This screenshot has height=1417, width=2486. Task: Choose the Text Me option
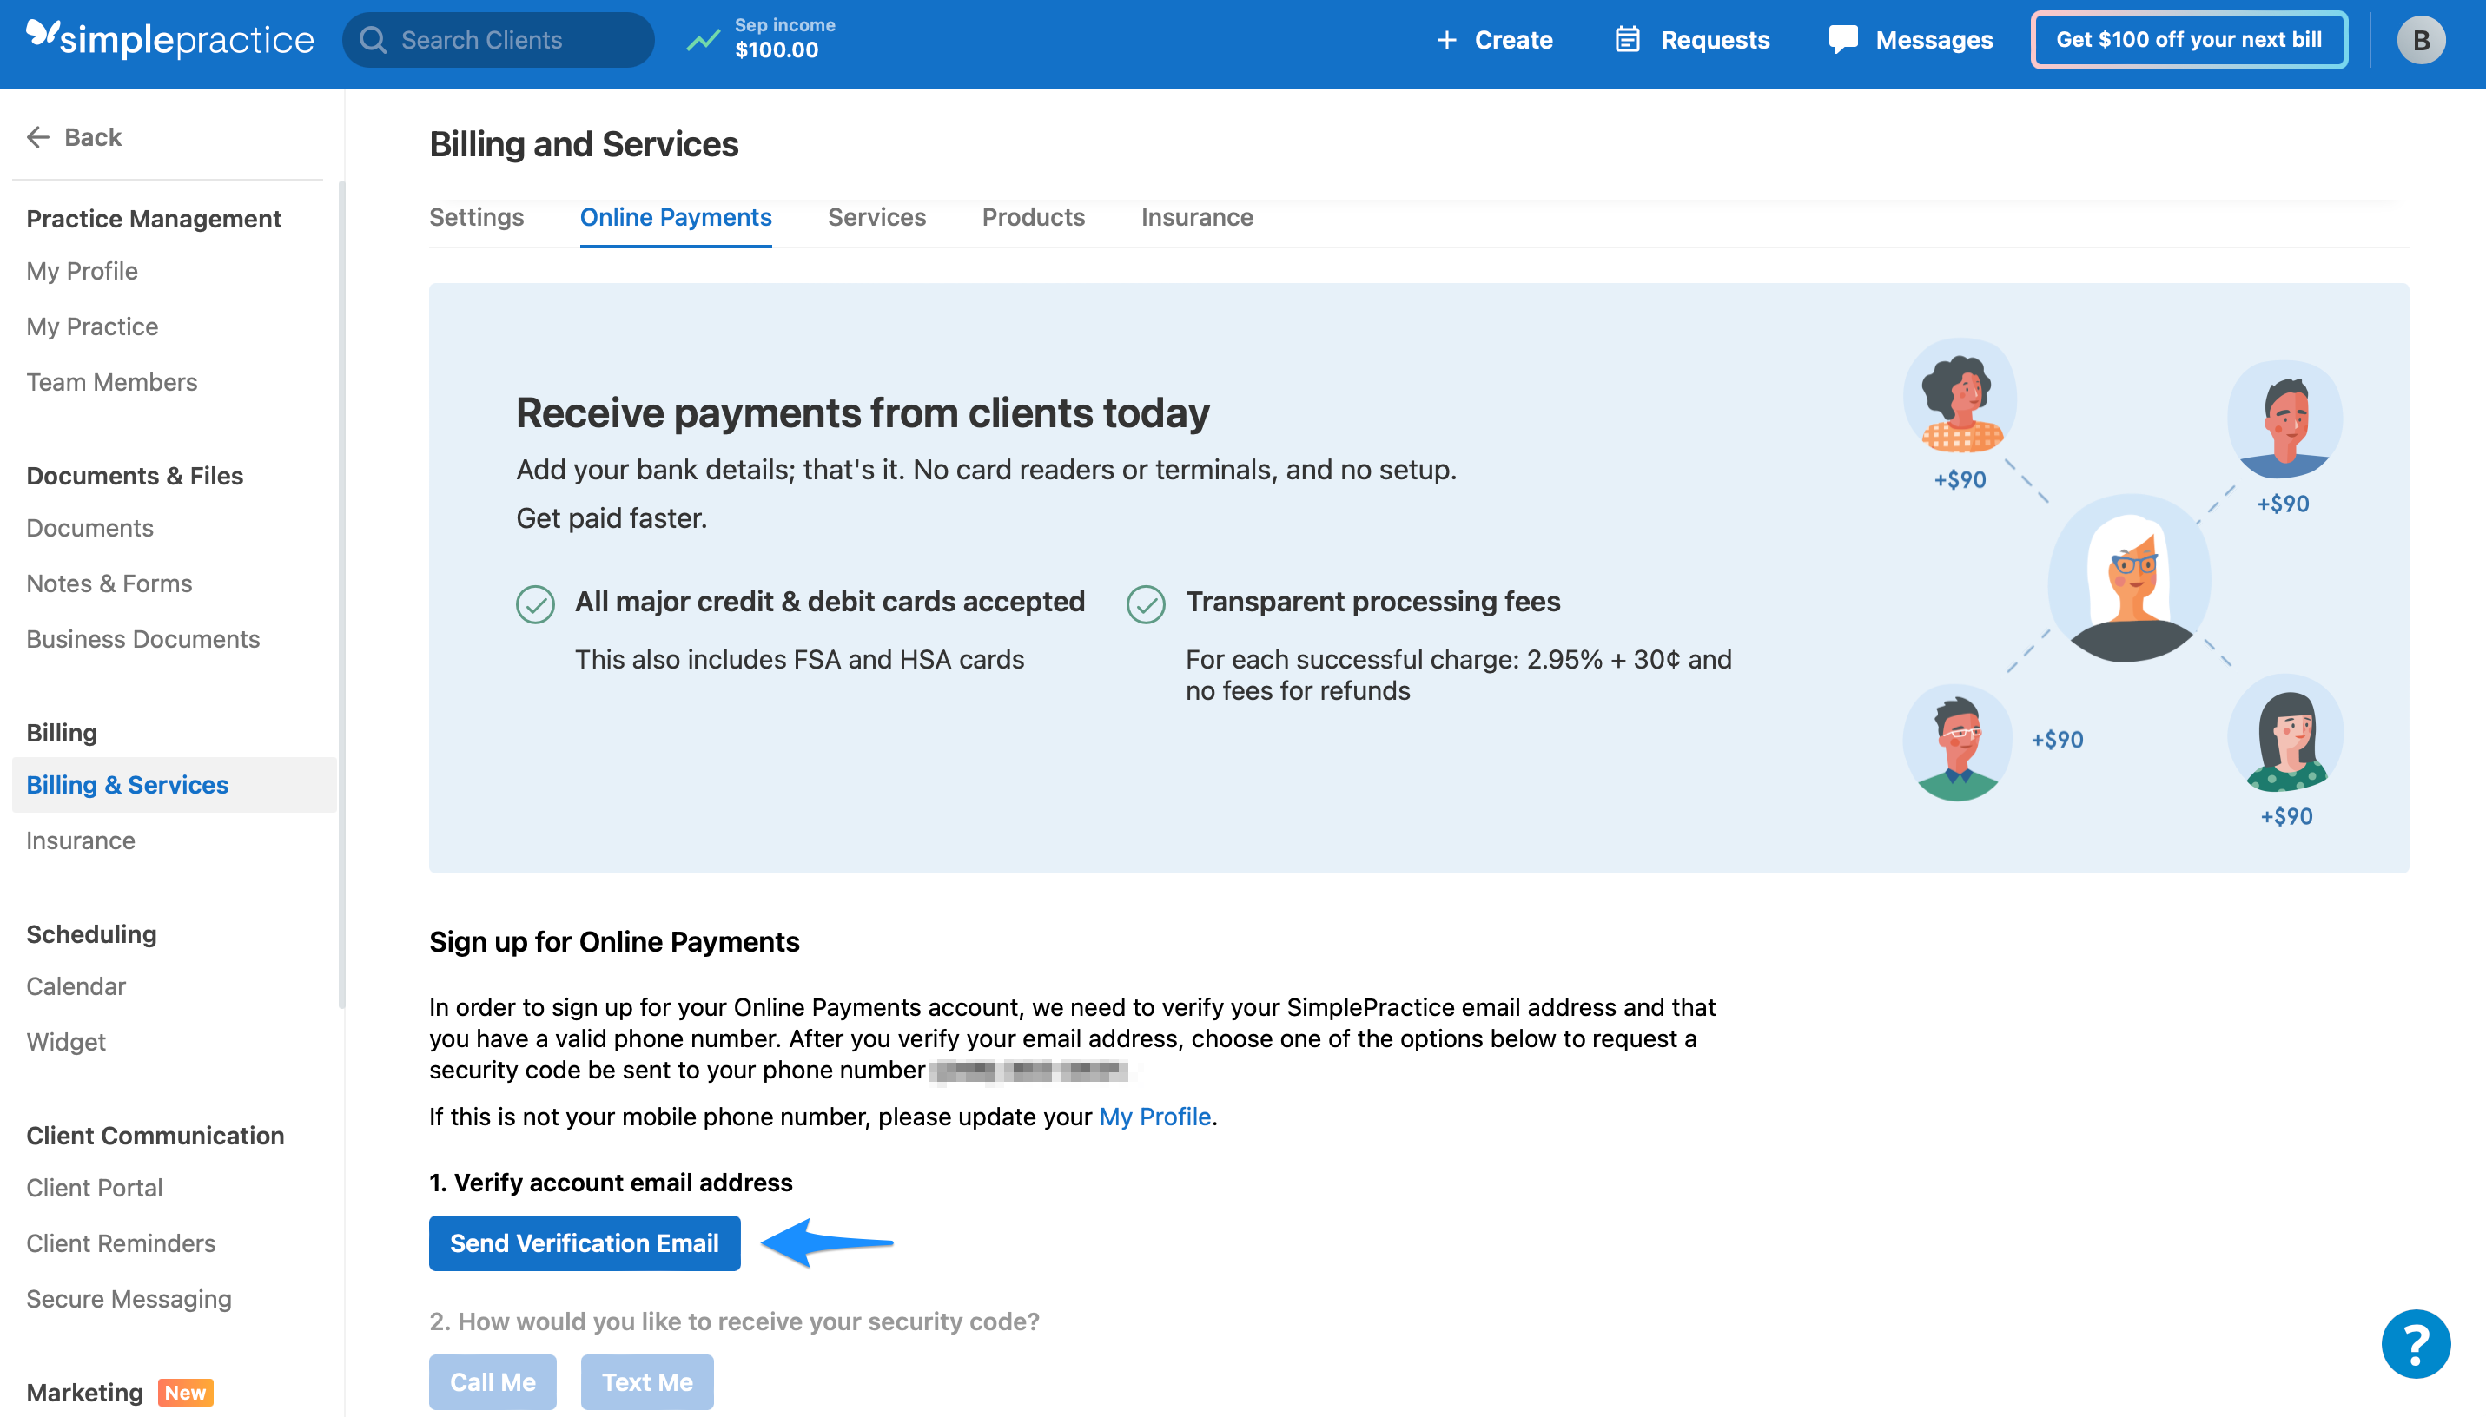click(646, 1381)
